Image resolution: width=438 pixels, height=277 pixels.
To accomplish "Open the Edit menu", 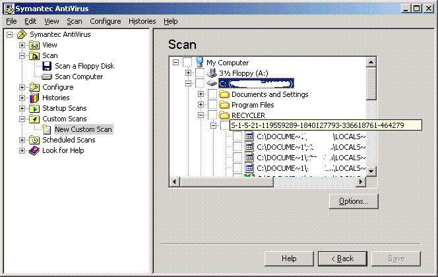I will [30, 21].
